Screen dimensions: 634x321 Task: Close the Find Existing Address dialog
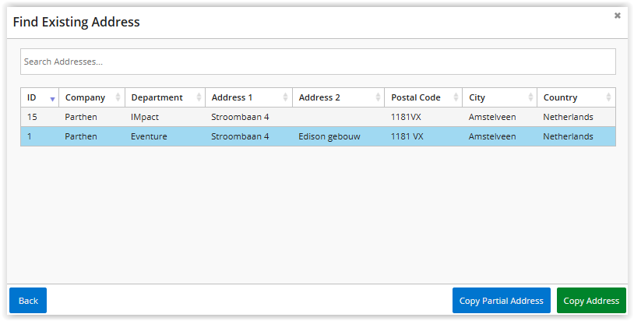[617, 16]
